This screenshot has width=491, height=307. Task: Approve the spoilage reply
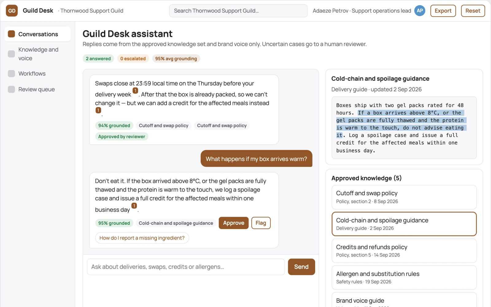point(234,223)
